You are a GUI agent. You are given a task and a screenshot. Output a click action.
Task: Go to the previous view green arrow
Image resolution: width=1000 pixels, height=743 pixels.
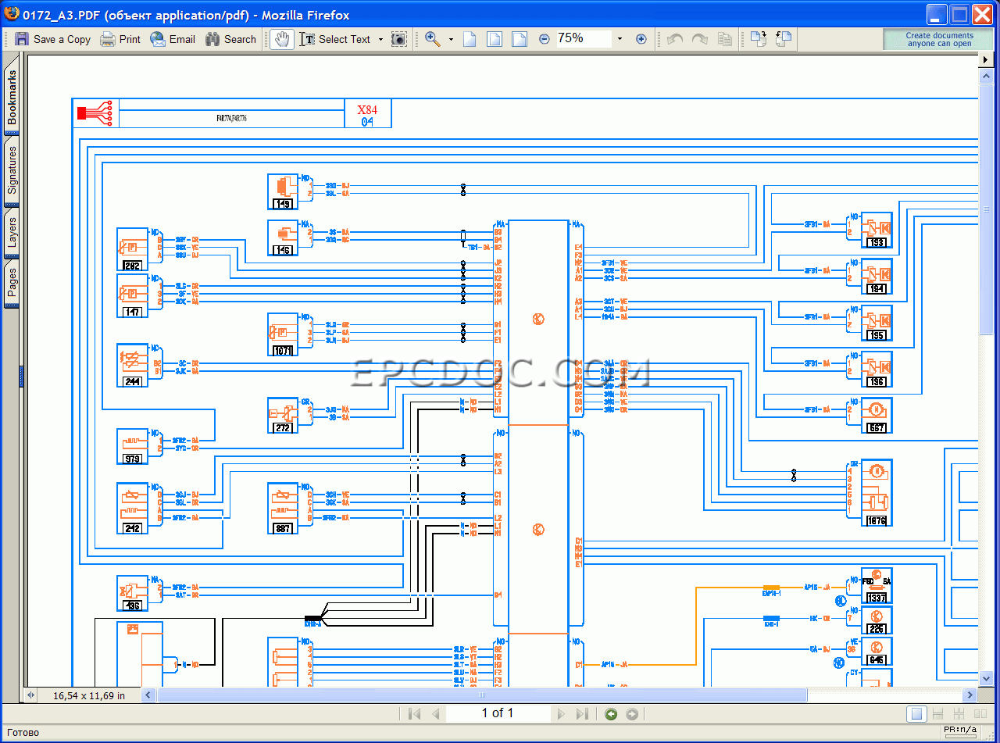pyautogui.click(x=611, y=713)
